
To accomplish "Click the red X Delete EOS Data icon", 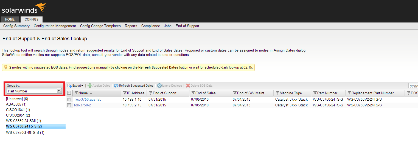I will 188,86.
